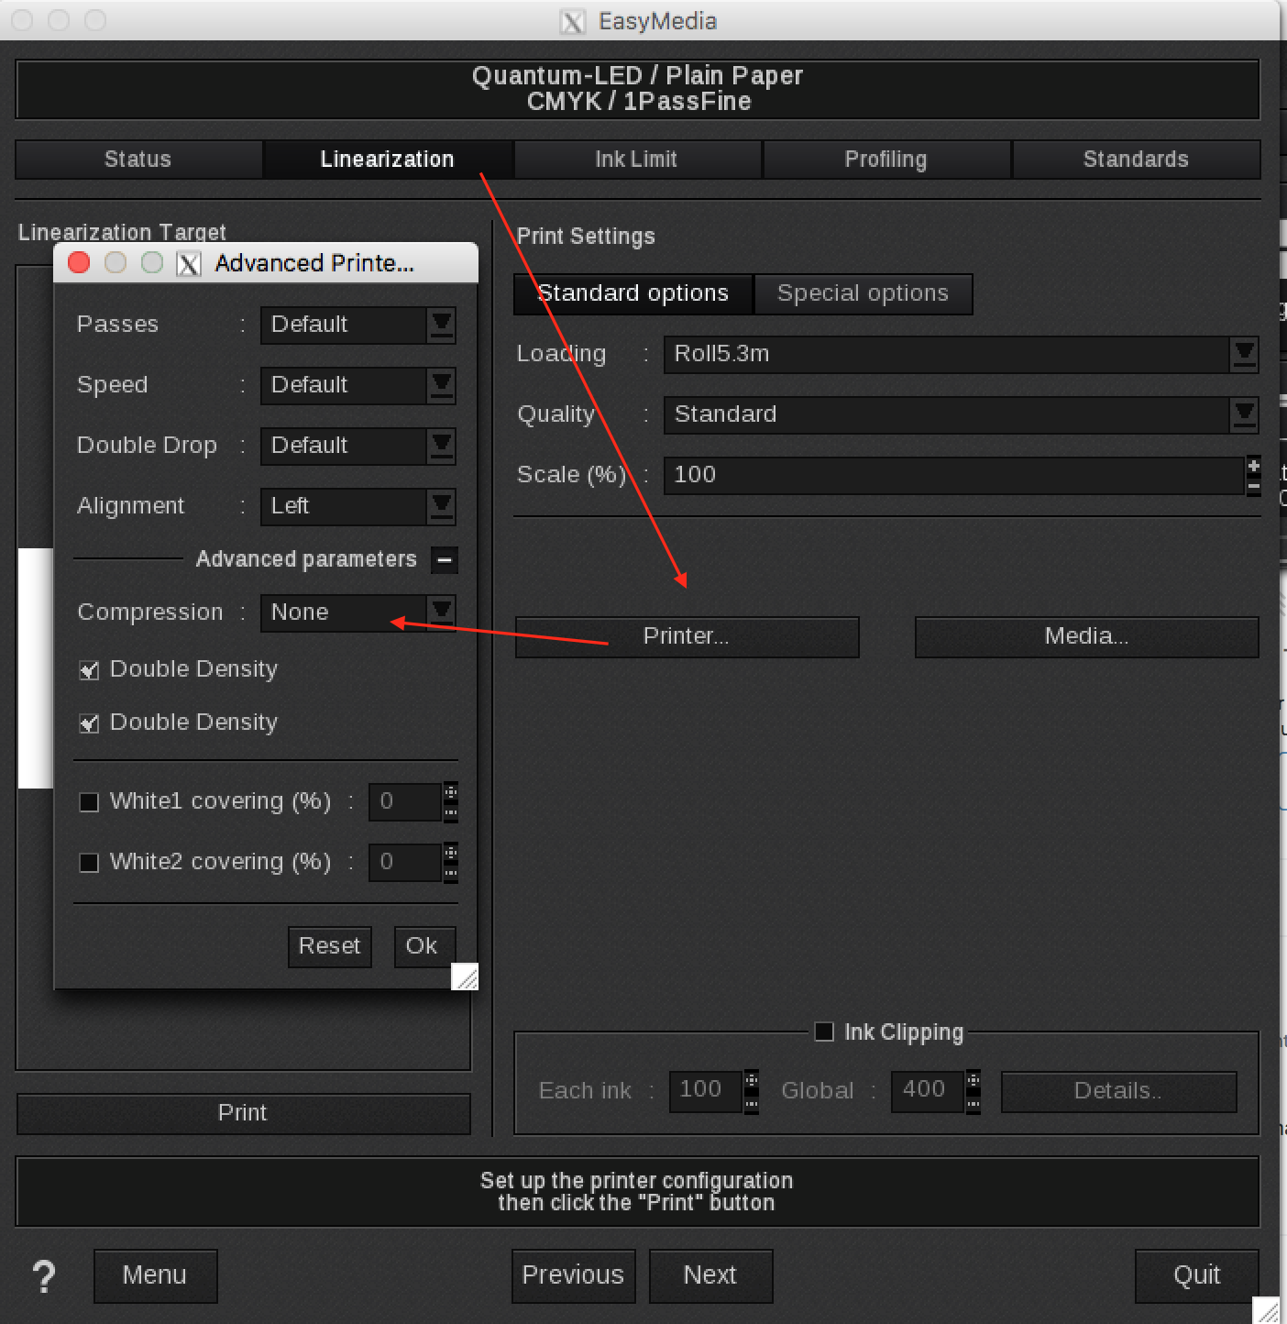This screenshot has width=1287, height=1324.
Task: Collapse the Advanced parameters section
Action: pos(445,560)
